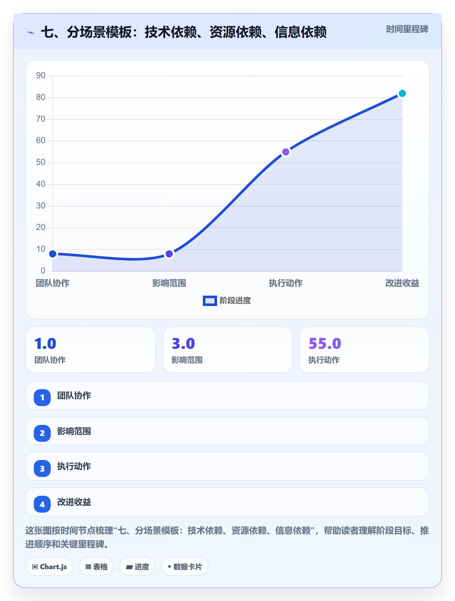Click the 时间里程碑 tag in the header
Viewport: 455px width, 601px height.
(x=407, y=29)
